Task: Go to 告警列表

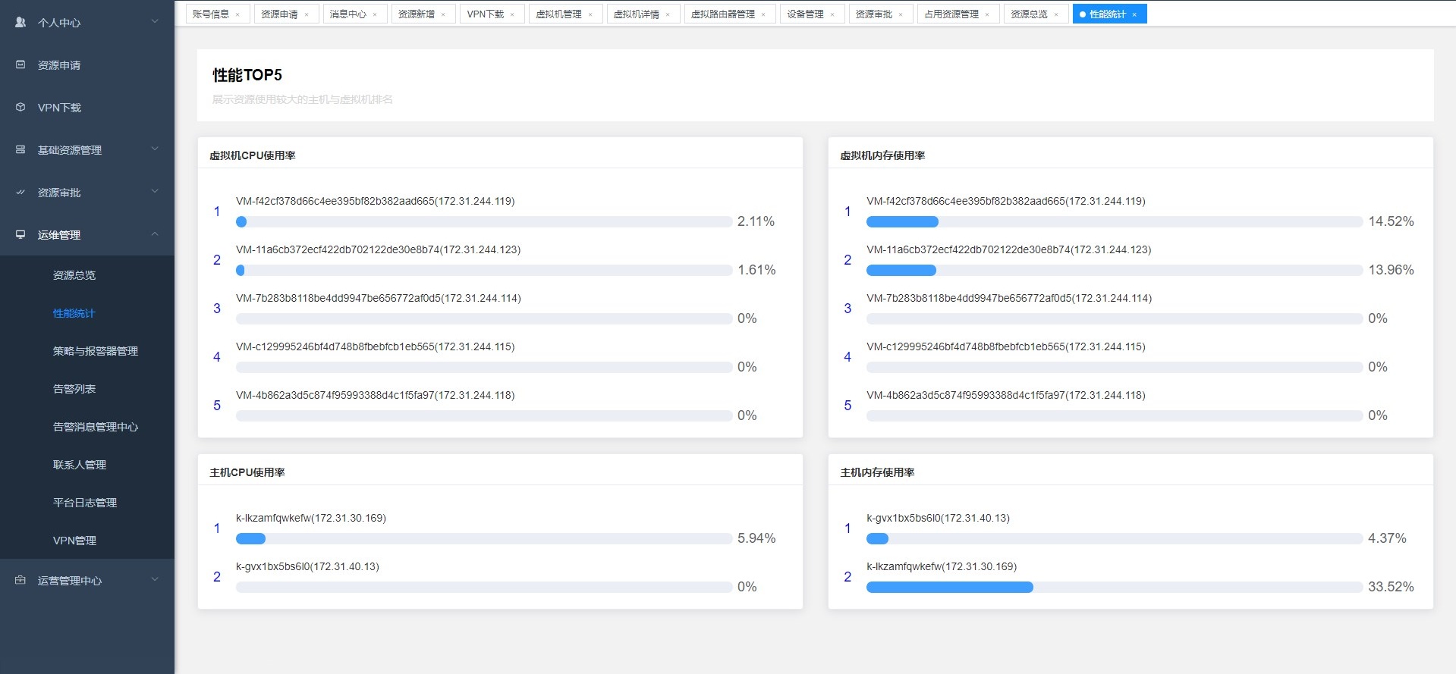Action: pyautogui.click(x=74, y=389)
